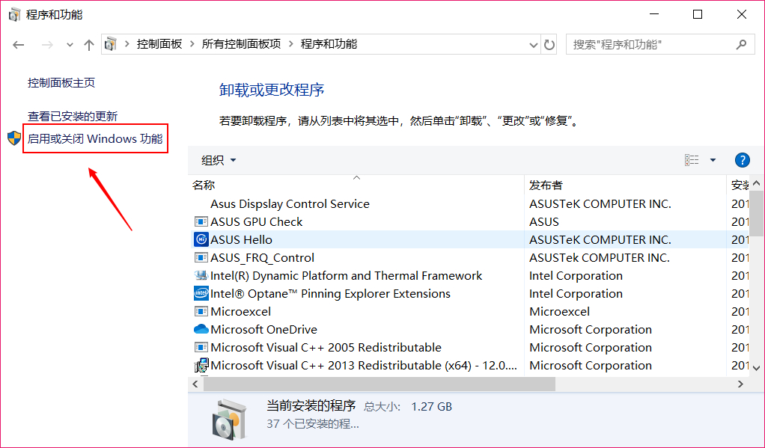Go to 控制面板主页
Viewport: 765px width, 448px height.
click(61, 83)
